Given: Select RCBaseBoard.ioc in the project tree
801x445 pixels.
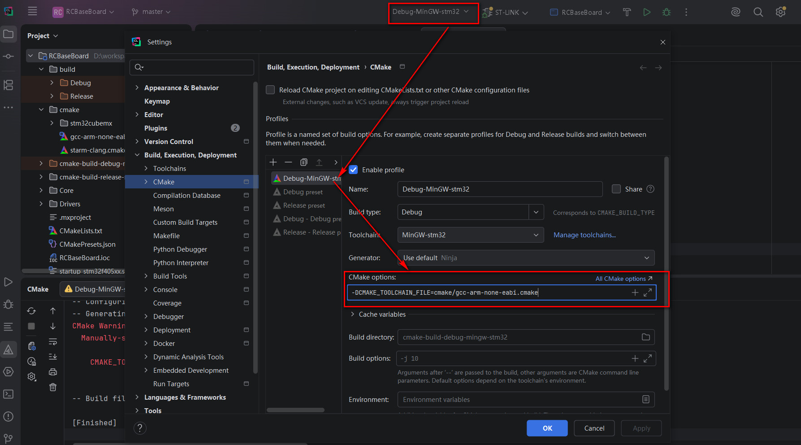Looking at the screenshot, I should pyautogui.click(x=85, y=258).
